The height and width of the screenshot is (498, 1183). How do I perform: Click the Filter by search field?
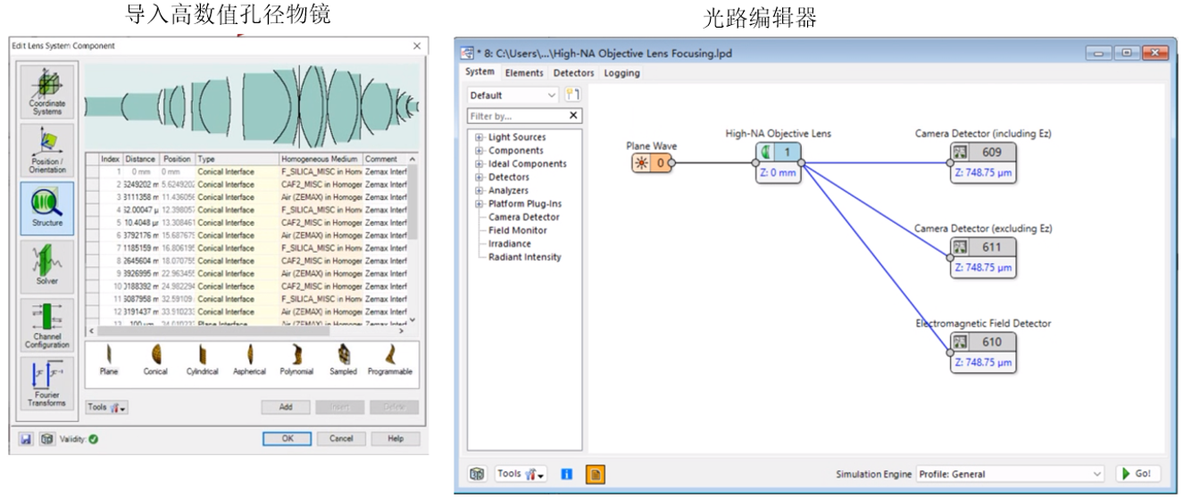(x=516, y=115)
